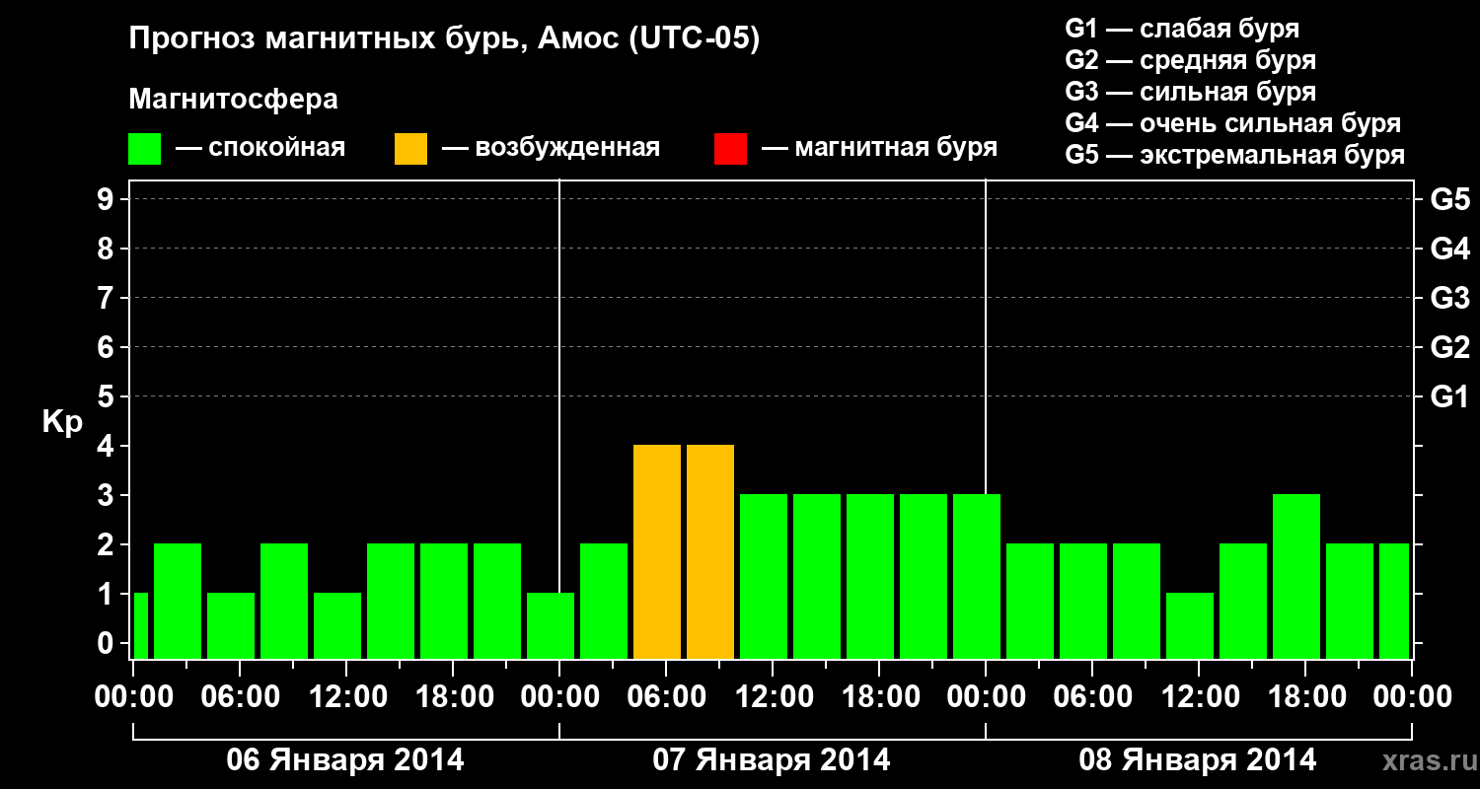Click the 'G4 — очень сильная буря' legend line
This screenshot has height=789, width=1480.
click(x=1232, y=123)
